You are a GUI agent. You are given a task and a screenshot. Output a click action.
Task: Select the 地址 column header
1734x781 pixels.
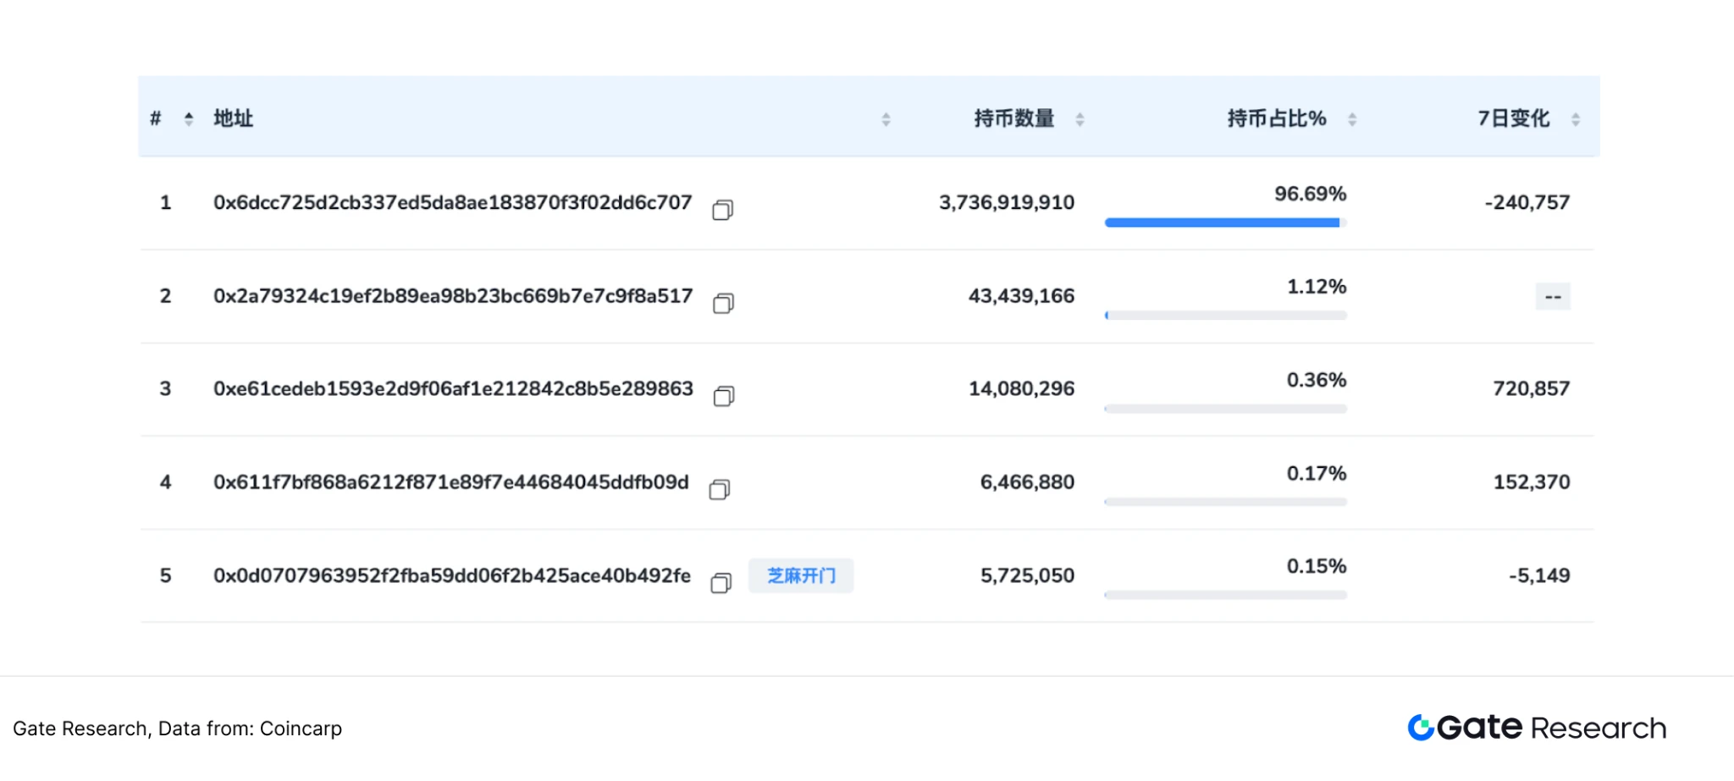(x=233, y=118)
